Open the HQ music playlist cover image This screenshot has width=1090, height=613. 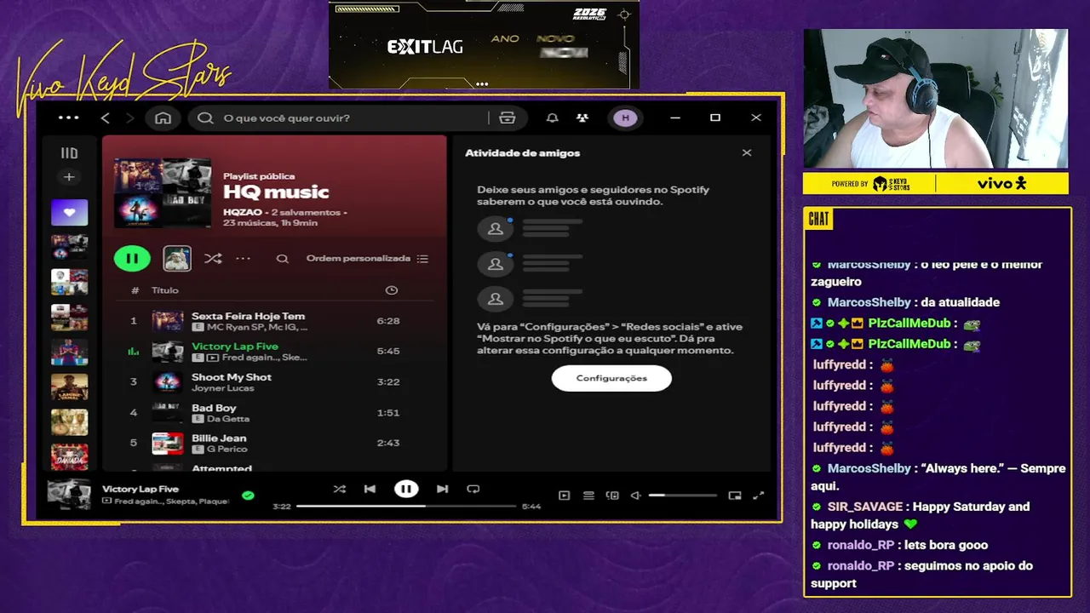point(163,192)
